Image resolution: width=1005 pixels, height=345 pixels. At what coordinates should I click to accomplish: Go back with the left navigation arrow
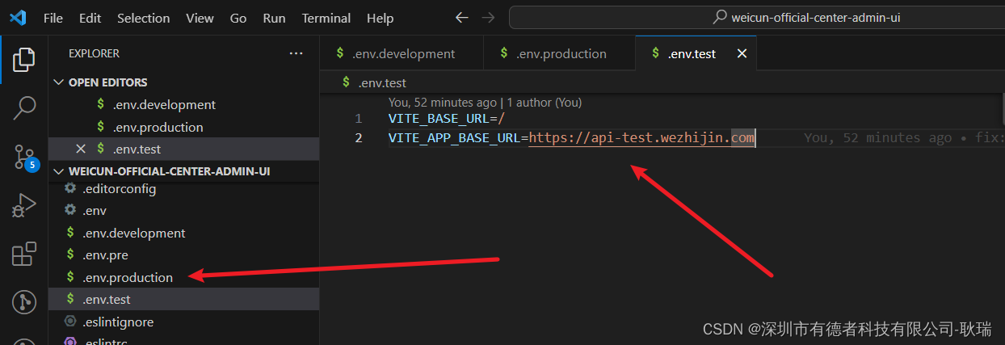[461, 17]
